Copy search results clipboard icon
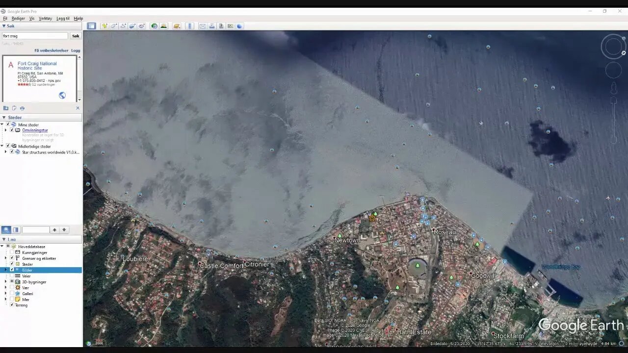Image resolution: width=628 pixels, height=353 pixels. tap(14, 108)
